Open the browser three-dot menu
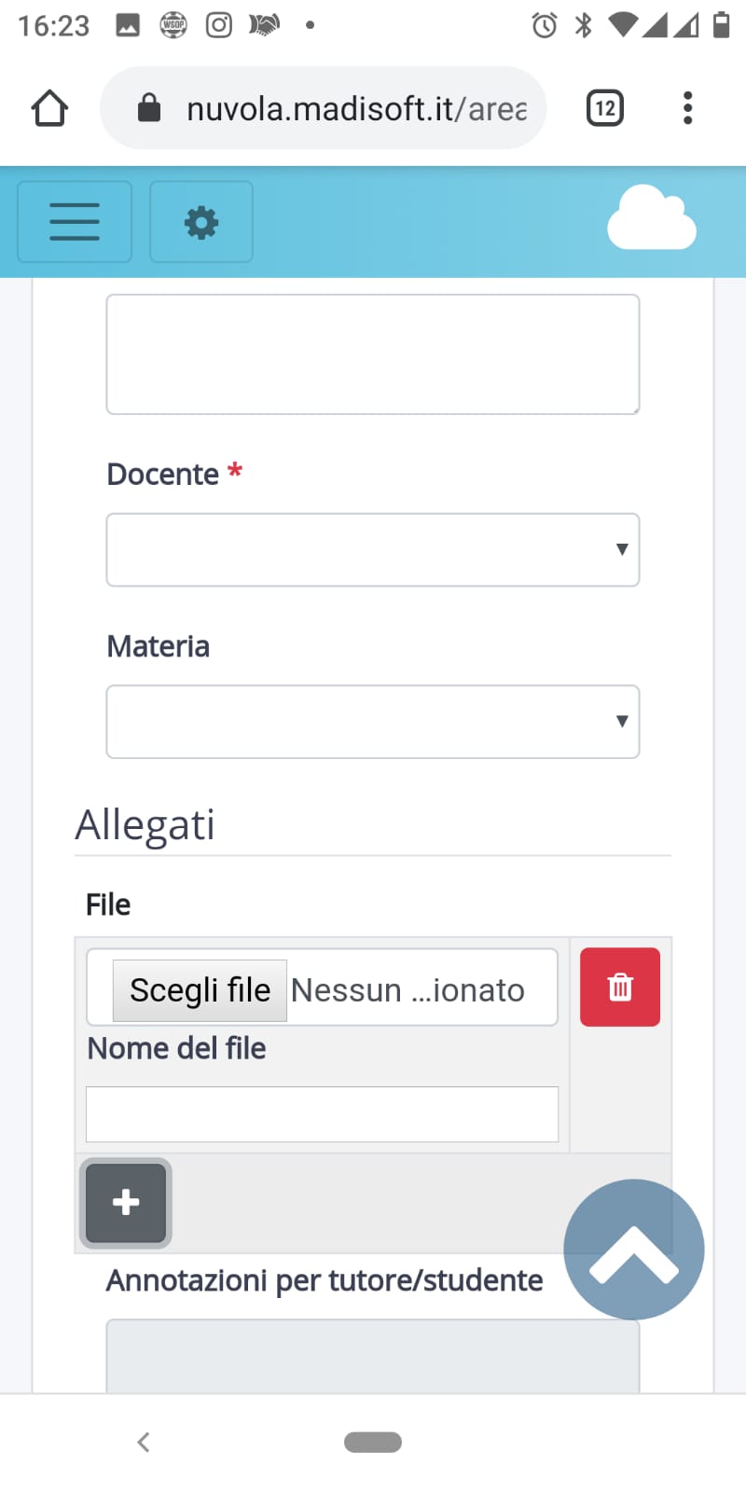Viewport: 746px width, 1492px height. click(688, 108)
